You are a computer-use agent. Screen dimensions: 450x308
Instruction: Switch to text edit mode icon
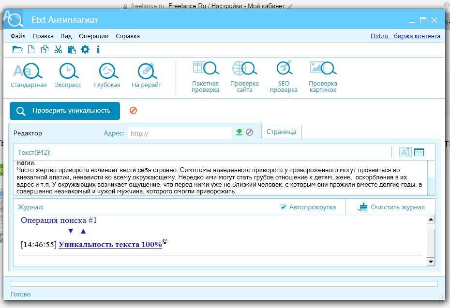pyautogui.click(x=405, y=152)
